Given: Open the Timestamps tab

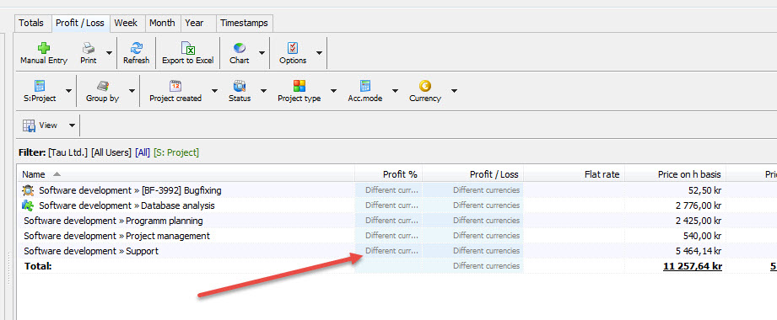Looking at the screenshot, I should (x=245, y=23).
